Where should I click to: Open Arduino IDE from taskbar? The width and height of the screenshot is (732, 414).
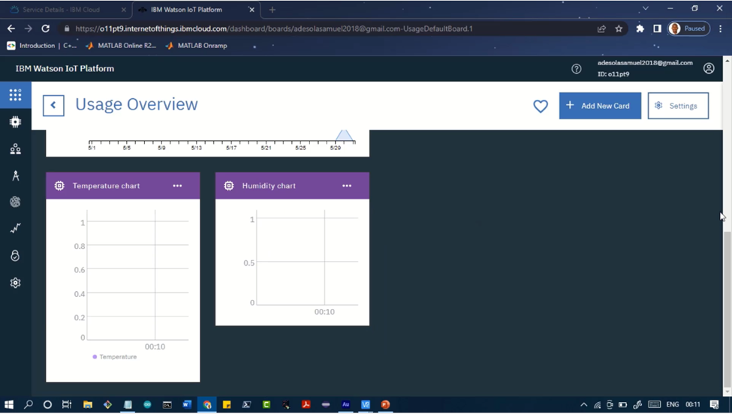147,404
